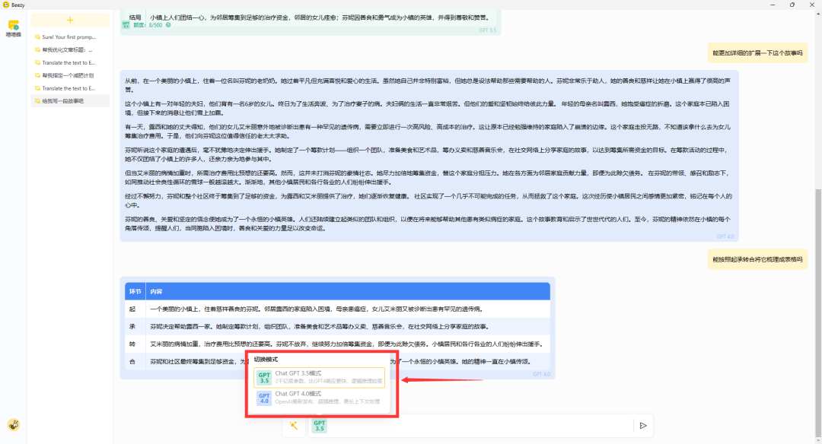Click the chat icon beside 给我写一段故事吧
822x444 pixels.
point(38,100)
